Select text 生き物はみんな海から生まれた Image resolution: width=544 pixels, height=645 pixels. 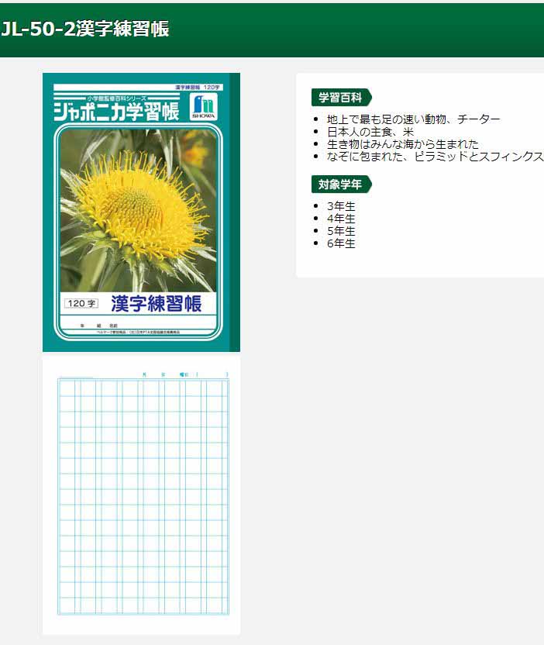tap(402, 144)
